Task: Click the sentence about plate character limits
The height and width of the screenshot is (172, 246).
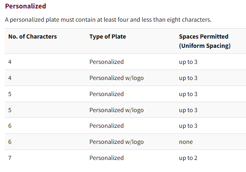Action: click(108, 19)
